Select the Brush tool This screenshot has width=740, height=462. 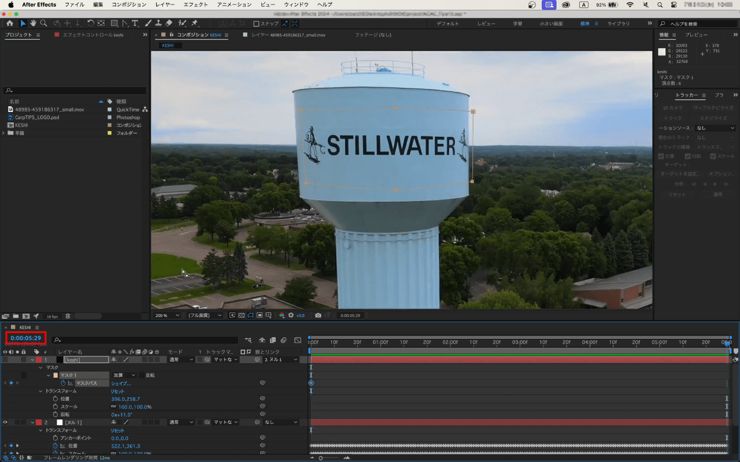tap(148, 24)
